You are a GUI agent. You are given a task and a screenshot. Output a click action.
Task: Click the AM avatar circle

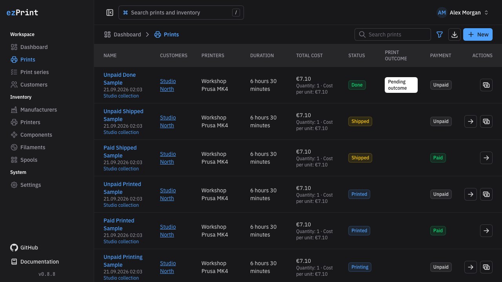pos(442,13)
